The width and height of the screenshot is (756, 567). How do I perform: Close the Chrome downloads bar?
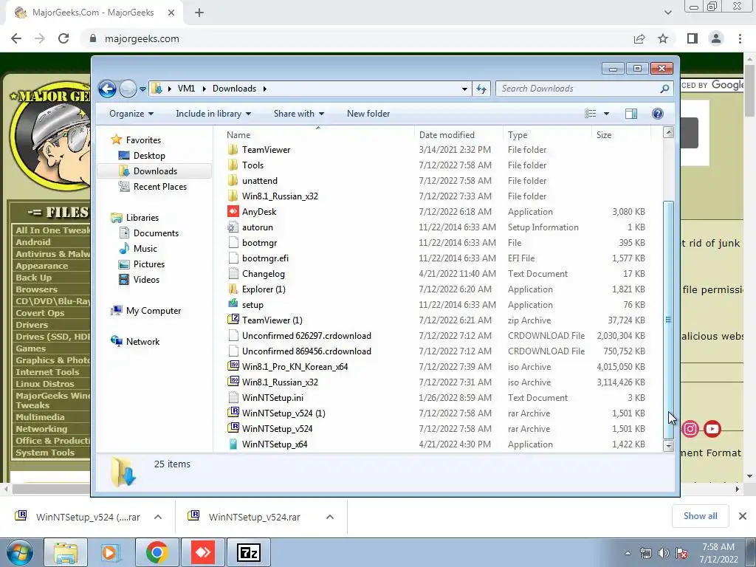tap(743, 516)
